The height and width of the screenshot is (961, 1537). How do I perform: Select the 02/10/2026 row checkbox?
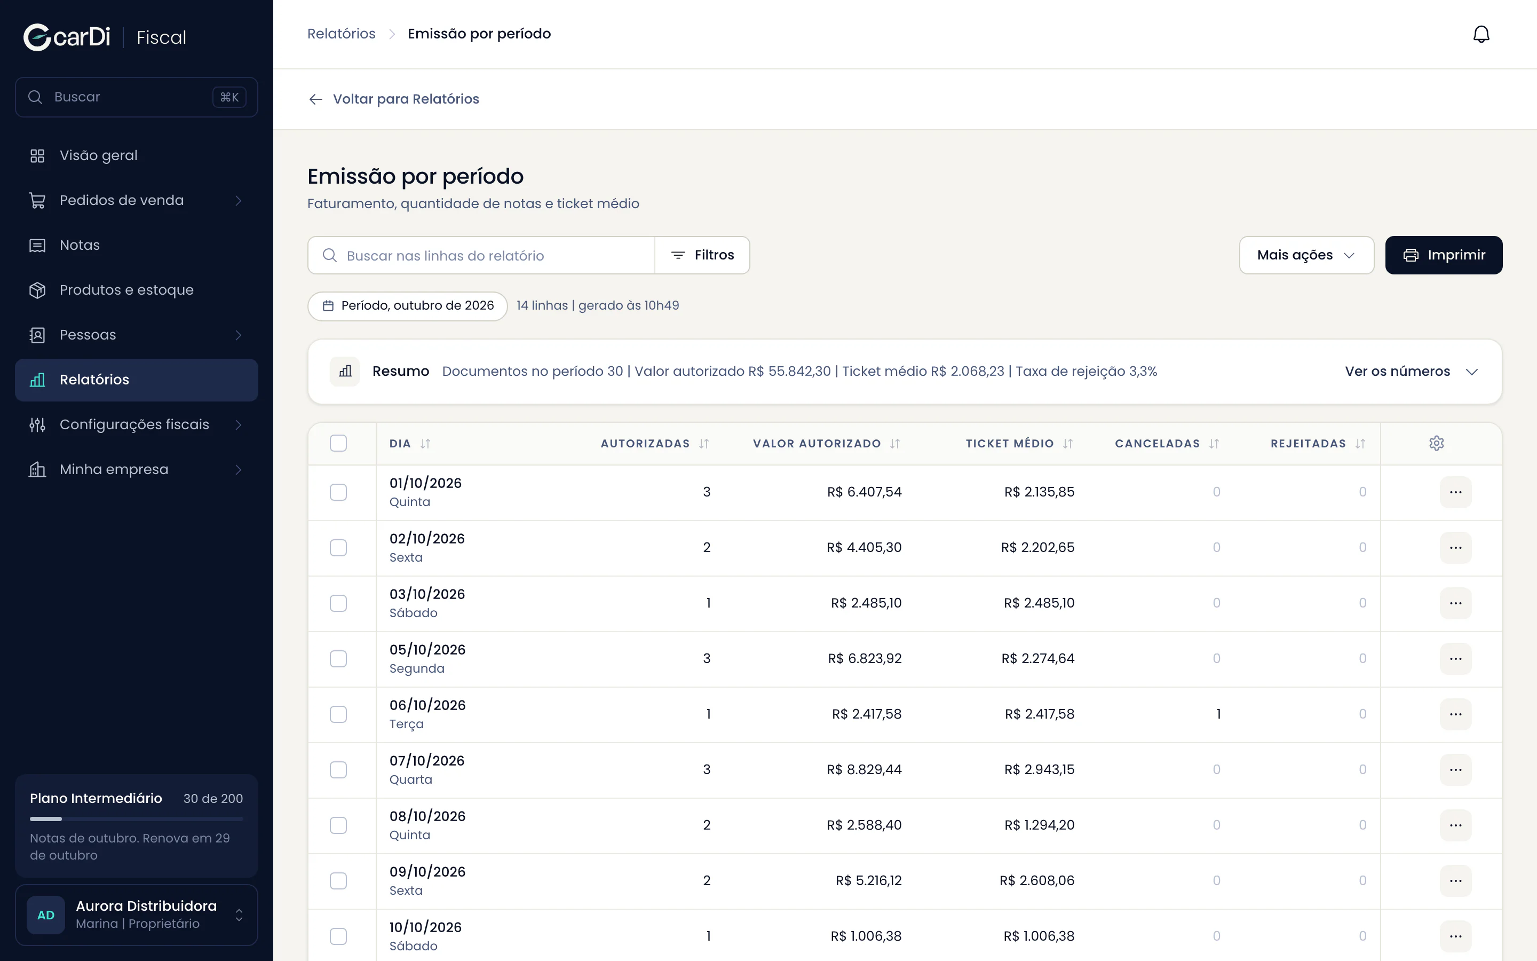[338, 548]
